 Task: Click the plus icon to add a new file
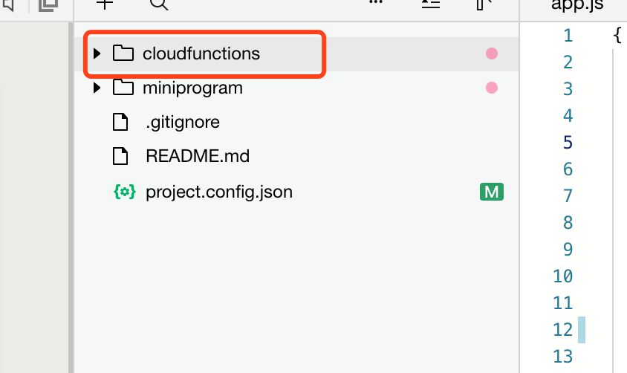pyautogui.click(x=105, y=4)
